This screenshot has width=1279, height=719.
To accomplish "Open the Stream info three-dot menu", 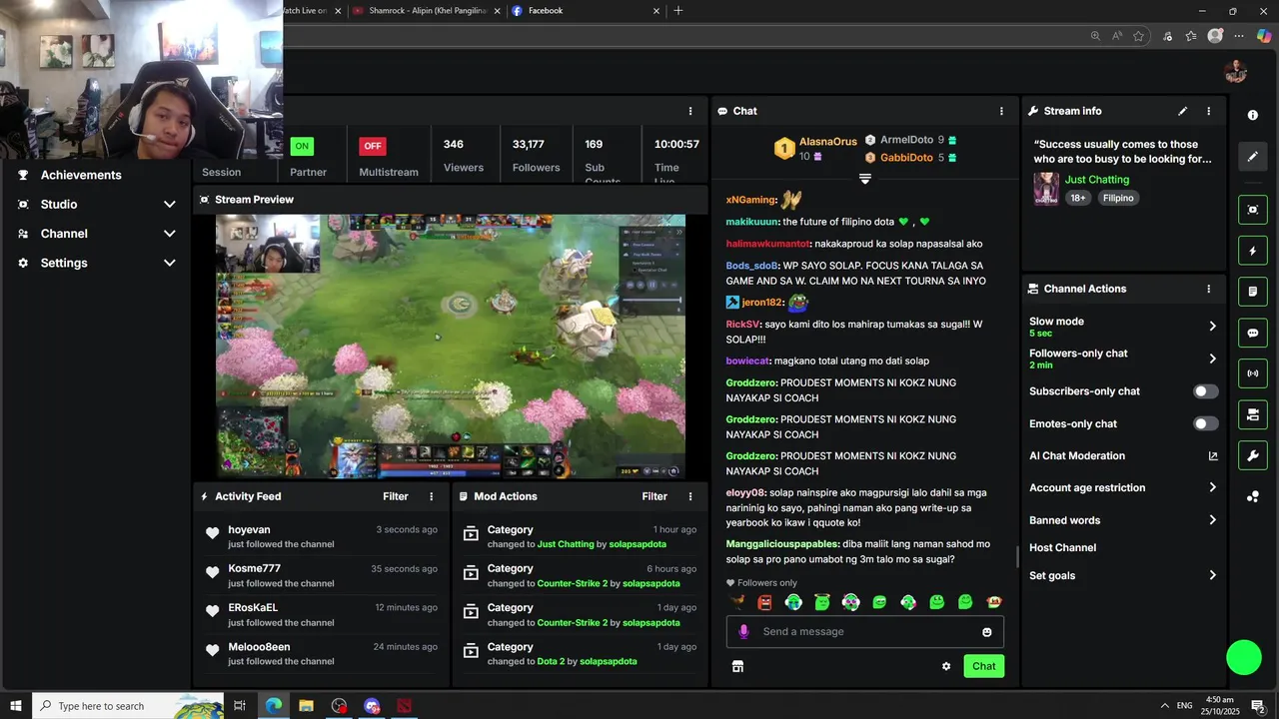I will tap(1208, 111).
